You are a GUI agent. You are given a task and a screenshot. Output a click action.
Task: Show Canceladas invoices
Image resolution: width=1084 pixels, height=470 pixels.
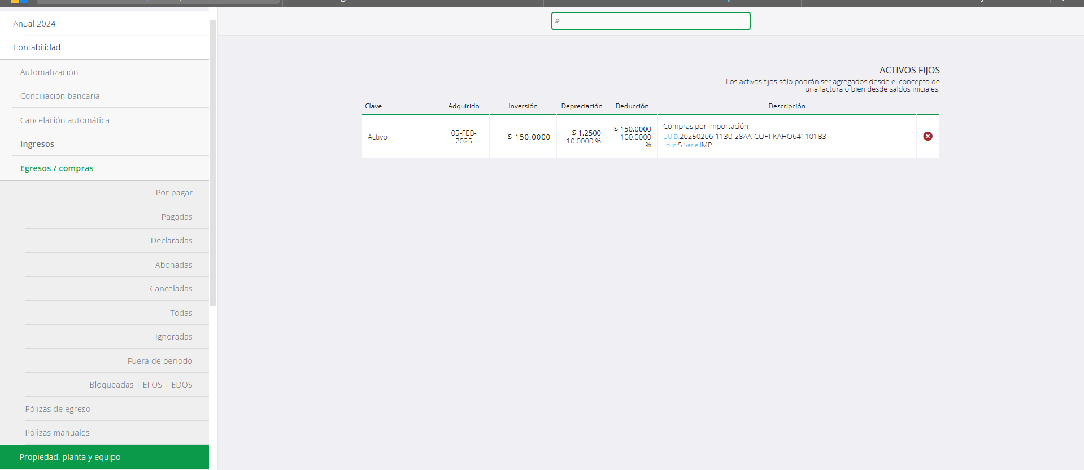(171, 289)
